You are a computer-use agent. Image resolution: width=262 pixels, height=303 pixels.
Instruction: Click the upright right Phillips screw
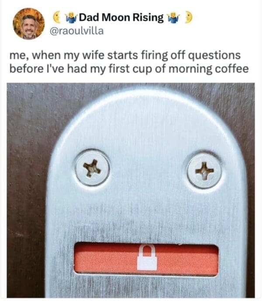[204, 171]
